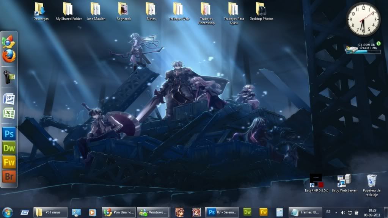
Task: Click the ES language indicator
Action: [x=328, y=212]
